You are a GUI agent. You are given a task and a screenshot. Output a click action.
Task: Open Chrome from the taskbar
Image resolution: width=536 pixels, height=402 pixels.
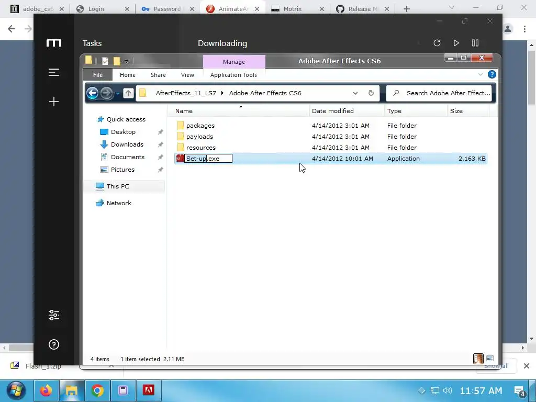point(97,390)
